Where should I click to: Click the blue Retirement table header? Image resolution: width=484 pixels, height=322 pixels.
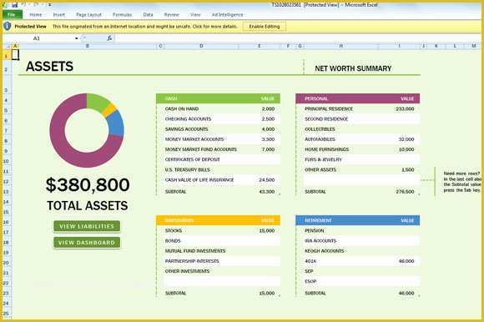(358, 220)
